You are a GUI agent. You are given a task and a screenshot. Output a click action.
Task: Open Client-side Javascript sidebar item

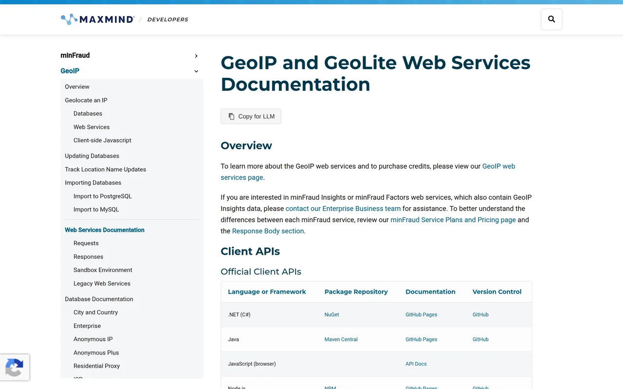tap(102, 140)
